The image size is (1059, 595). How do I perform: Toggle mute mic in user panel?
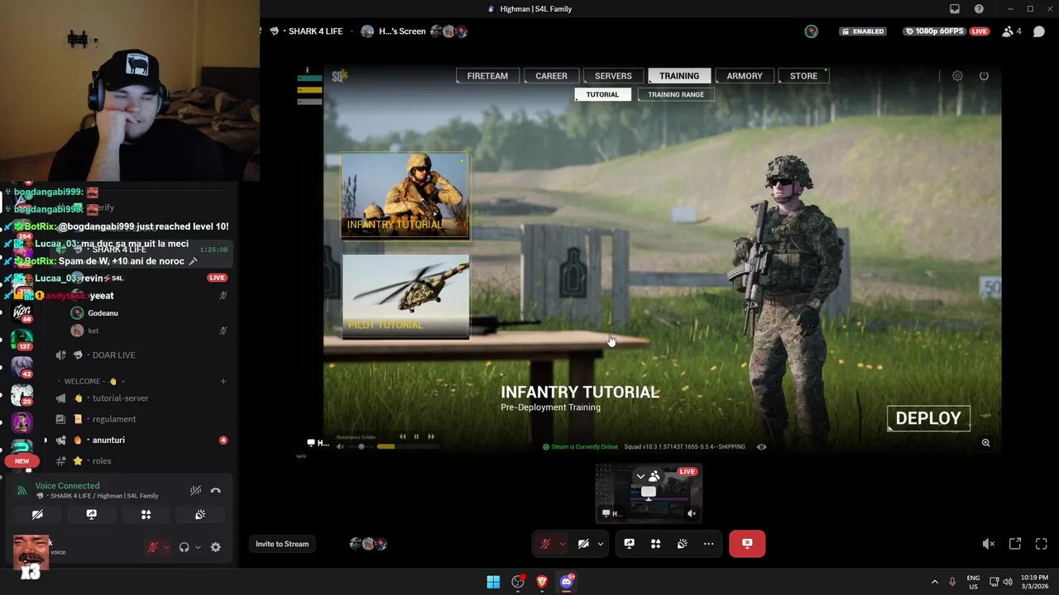point(152,547)
